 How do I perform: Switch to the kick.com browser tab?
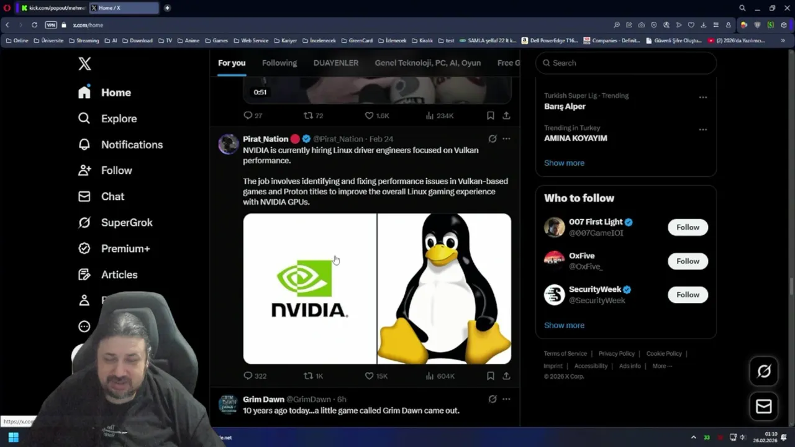[52, 8]
